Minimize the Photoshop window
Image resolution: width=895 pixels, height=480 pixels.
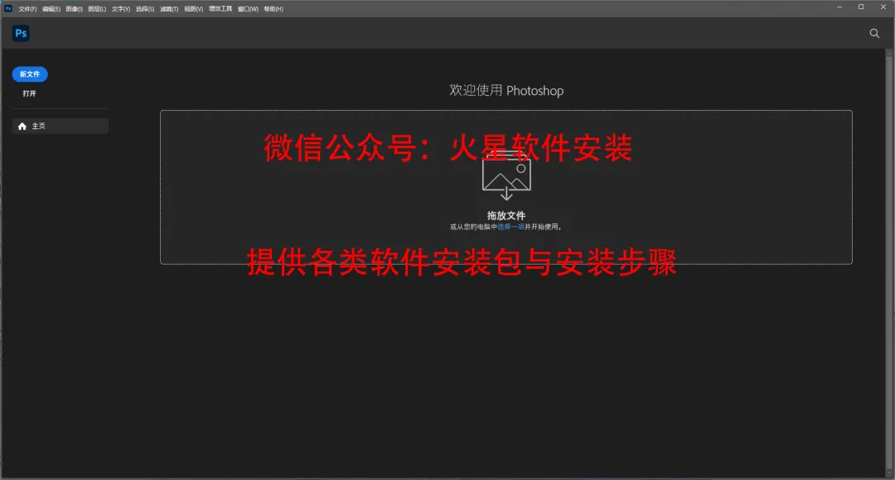(839, 7)
